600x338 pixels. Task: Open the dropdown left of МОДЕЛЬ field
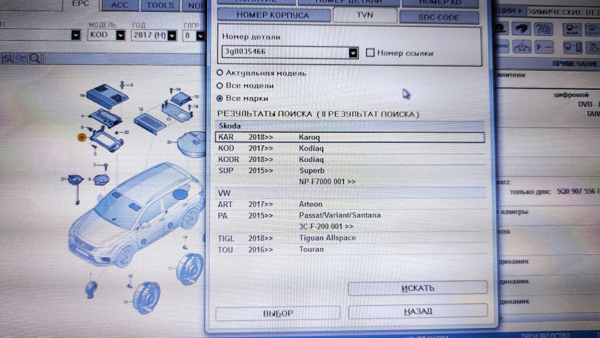(76, 35)
